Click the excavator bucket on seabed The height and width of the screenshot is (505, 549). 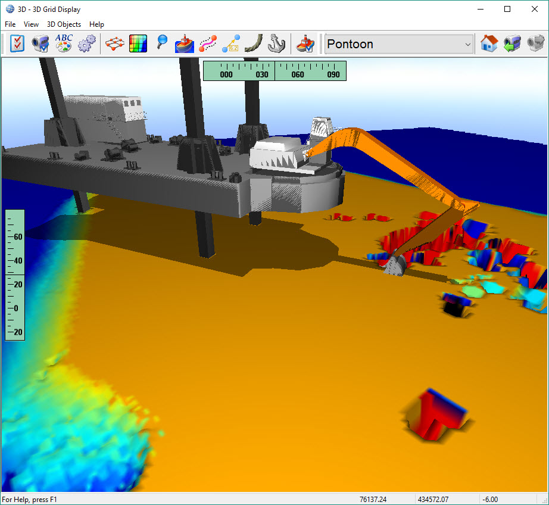[395, 265]
